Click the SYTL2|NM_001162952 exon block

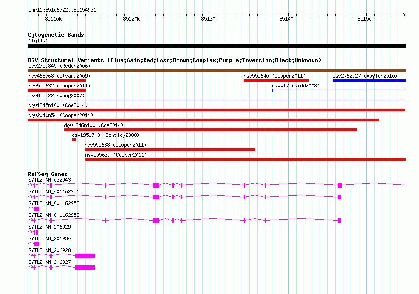37,209
